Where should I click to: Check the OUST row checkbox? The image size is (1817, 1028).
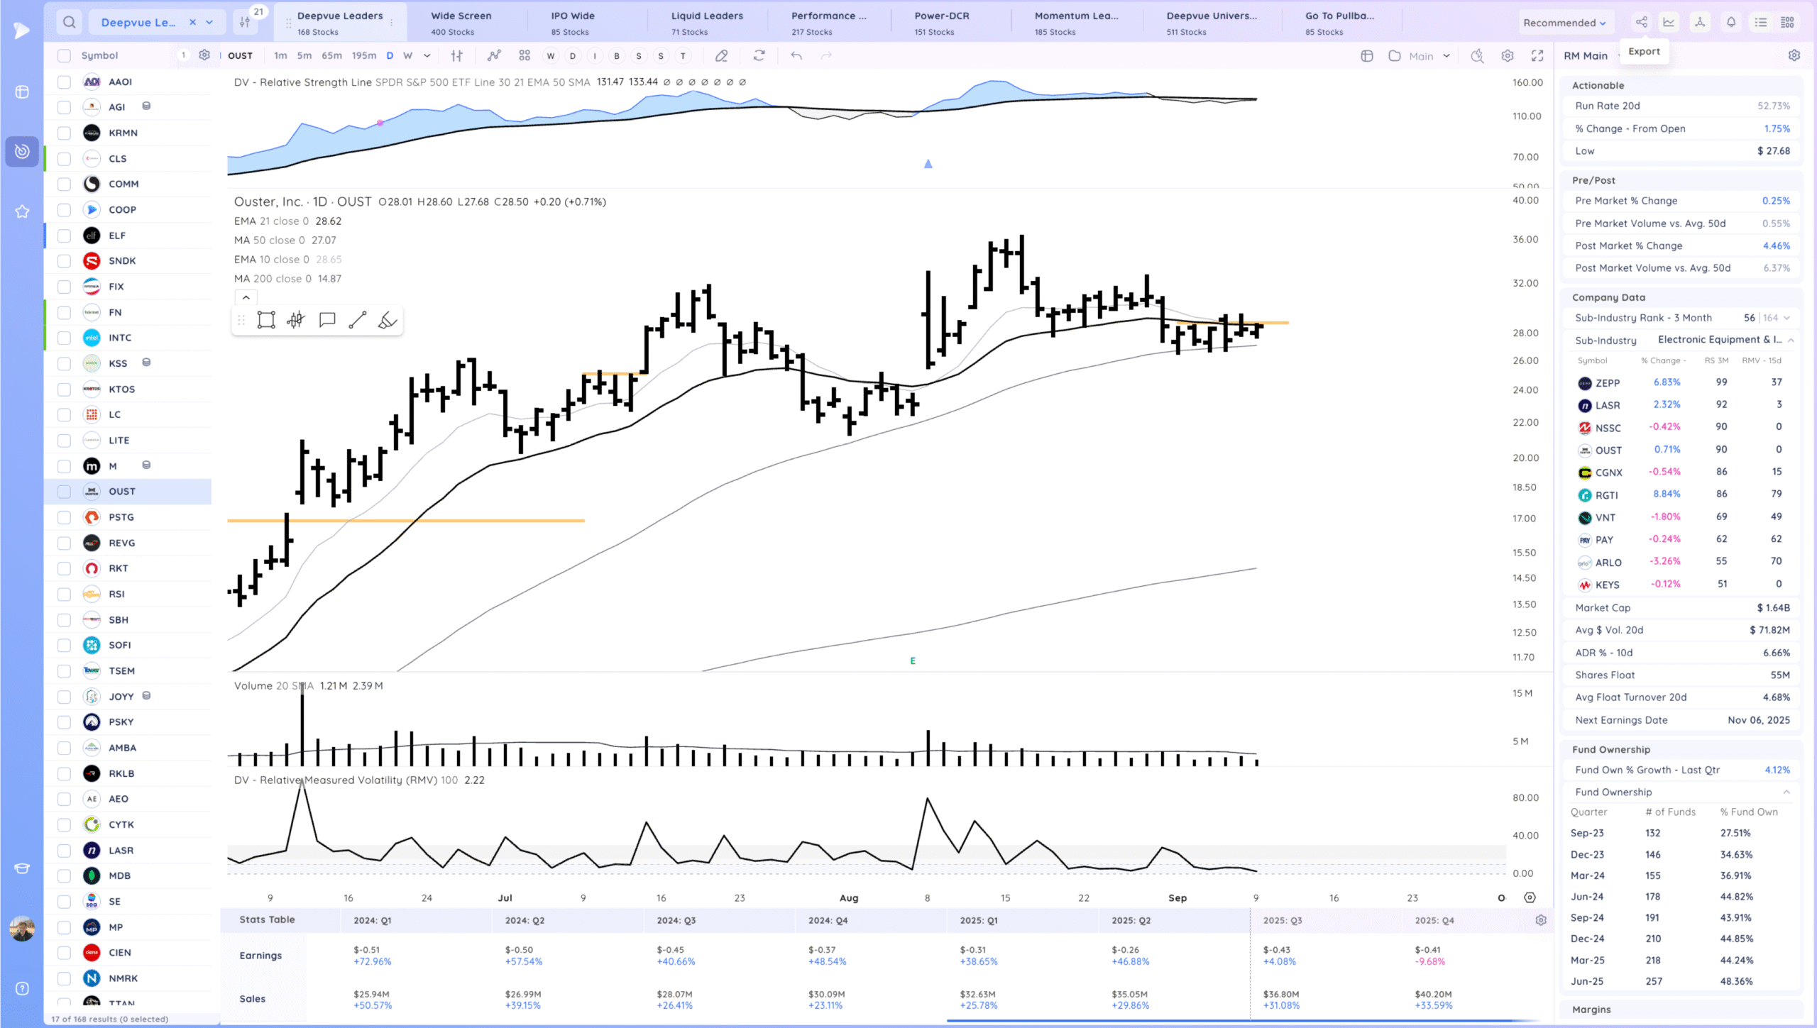(64, 491)
